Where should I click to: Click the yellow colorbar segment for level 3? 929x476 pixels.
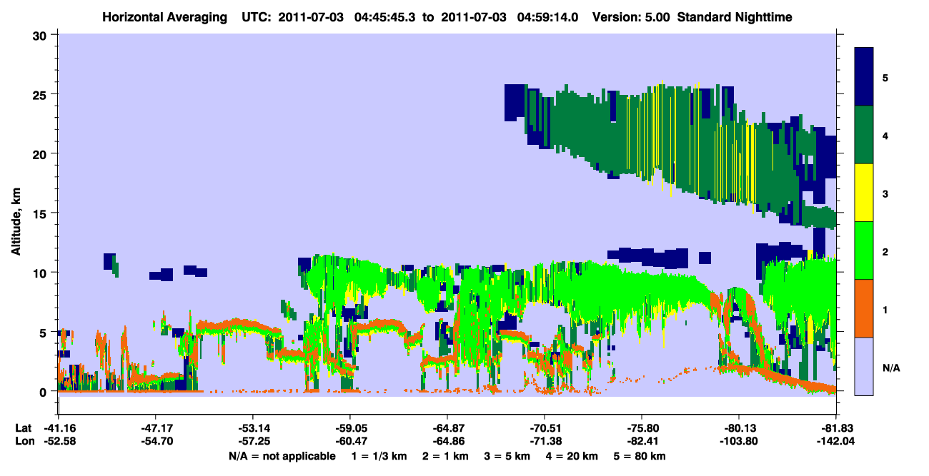(864, 192)
